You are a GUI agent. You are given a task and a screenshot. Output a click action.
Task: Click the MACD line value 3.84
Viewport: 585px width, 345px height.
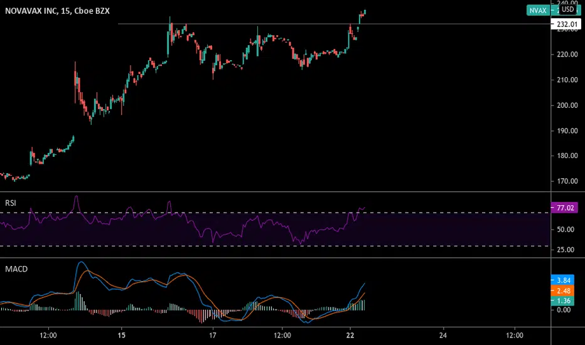pyautogui.click(x=563, y=280)
